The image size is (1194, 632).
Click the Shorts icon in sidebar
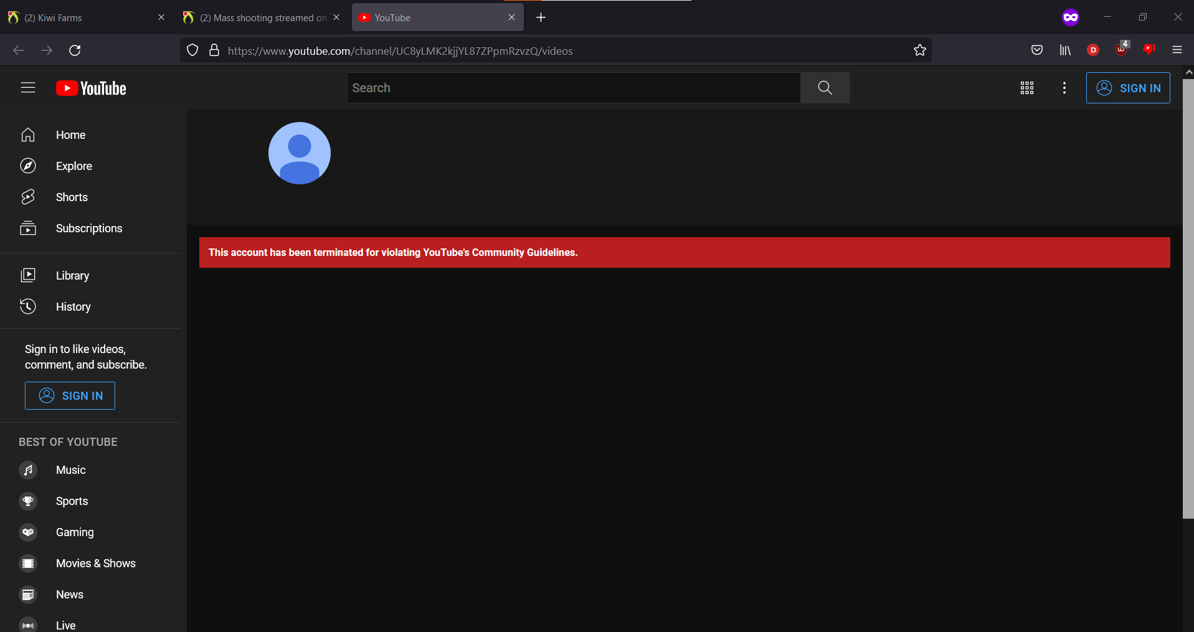click(28, 197)
